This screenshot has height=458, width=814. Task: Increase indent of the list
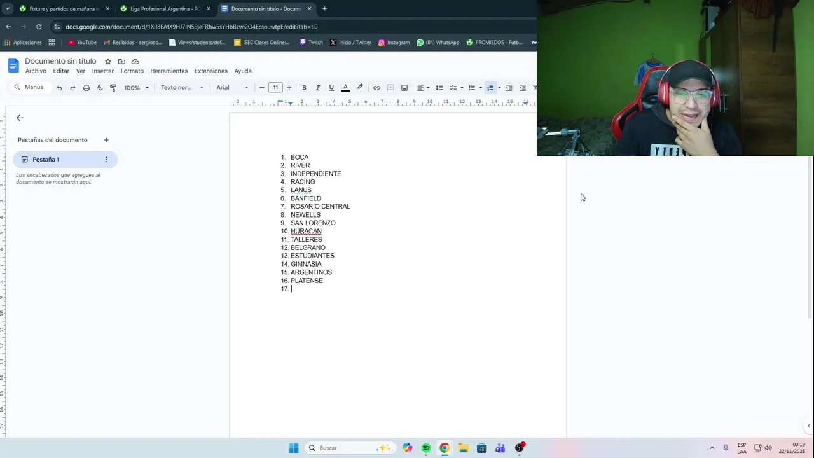[x=523, y=88]
